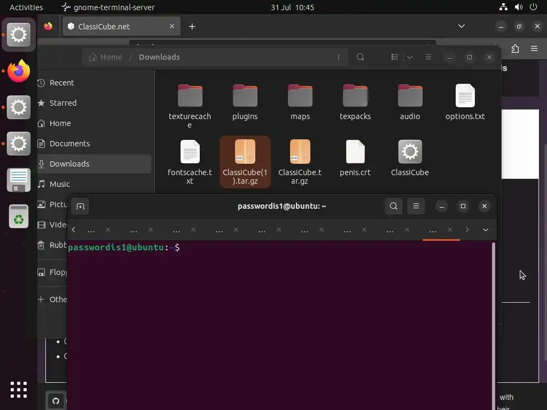List all Firefox tabs dropdown

[x=461, y=26]
